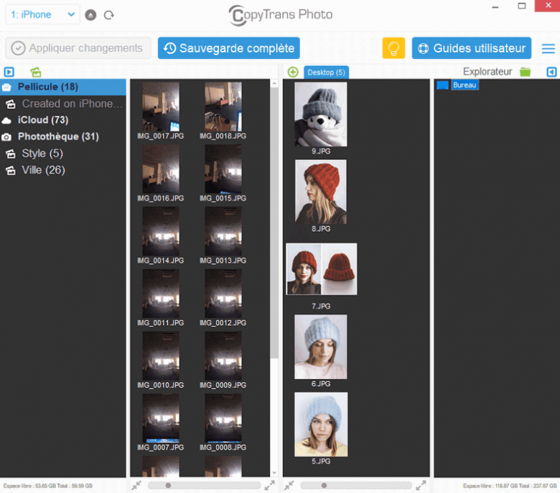Enlarge PC thumbnails with the expand arrows icon
The height and width of the screenshot is (493, 560).
click(421, 486)
